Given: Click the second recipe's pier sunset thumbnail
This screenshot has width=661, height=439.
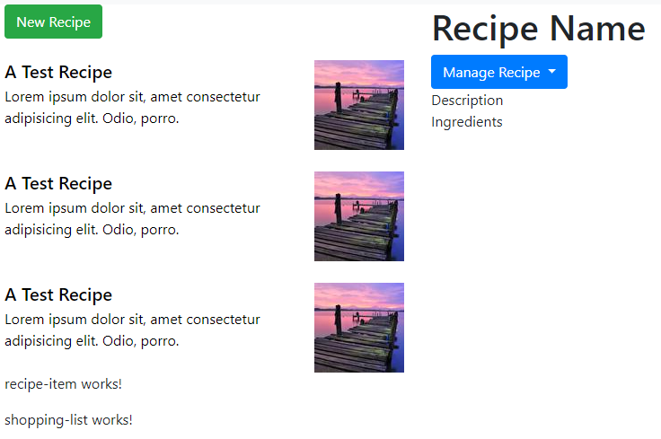Looking at the screenshot, I should click(x=359, y=216).
